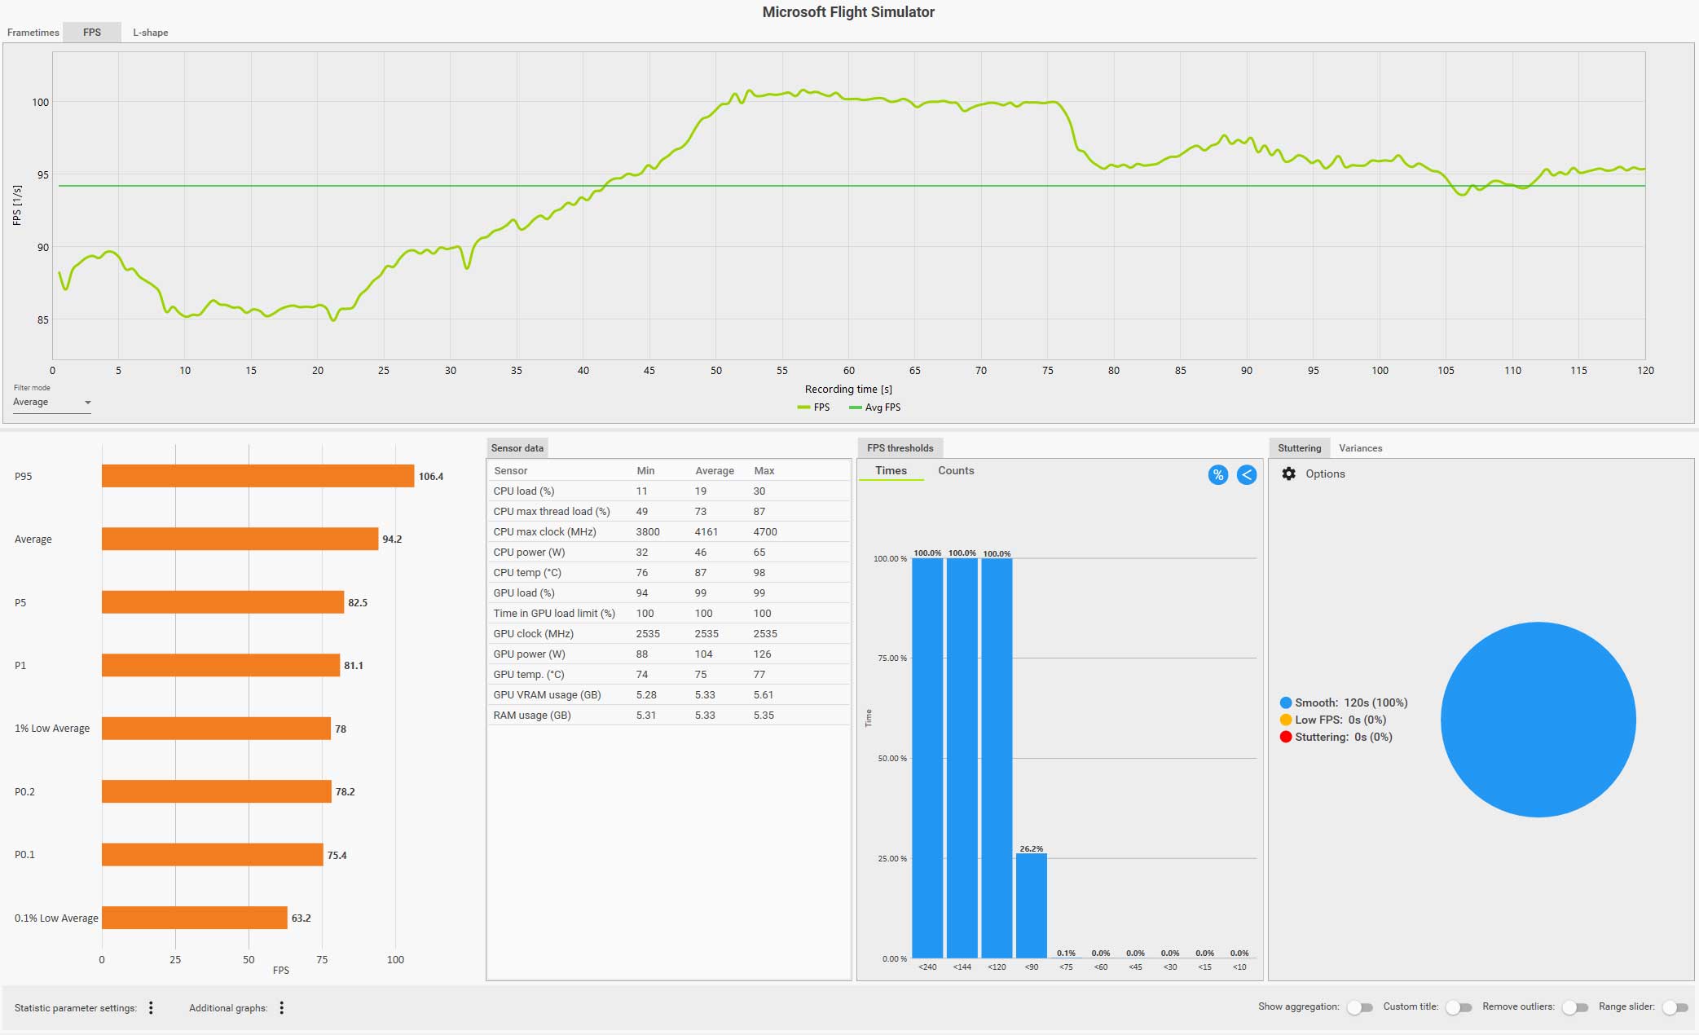
Task: Click the less-than direction icon in FPS thresholds
Action: pyautogui.click(x=1247, y=475)
